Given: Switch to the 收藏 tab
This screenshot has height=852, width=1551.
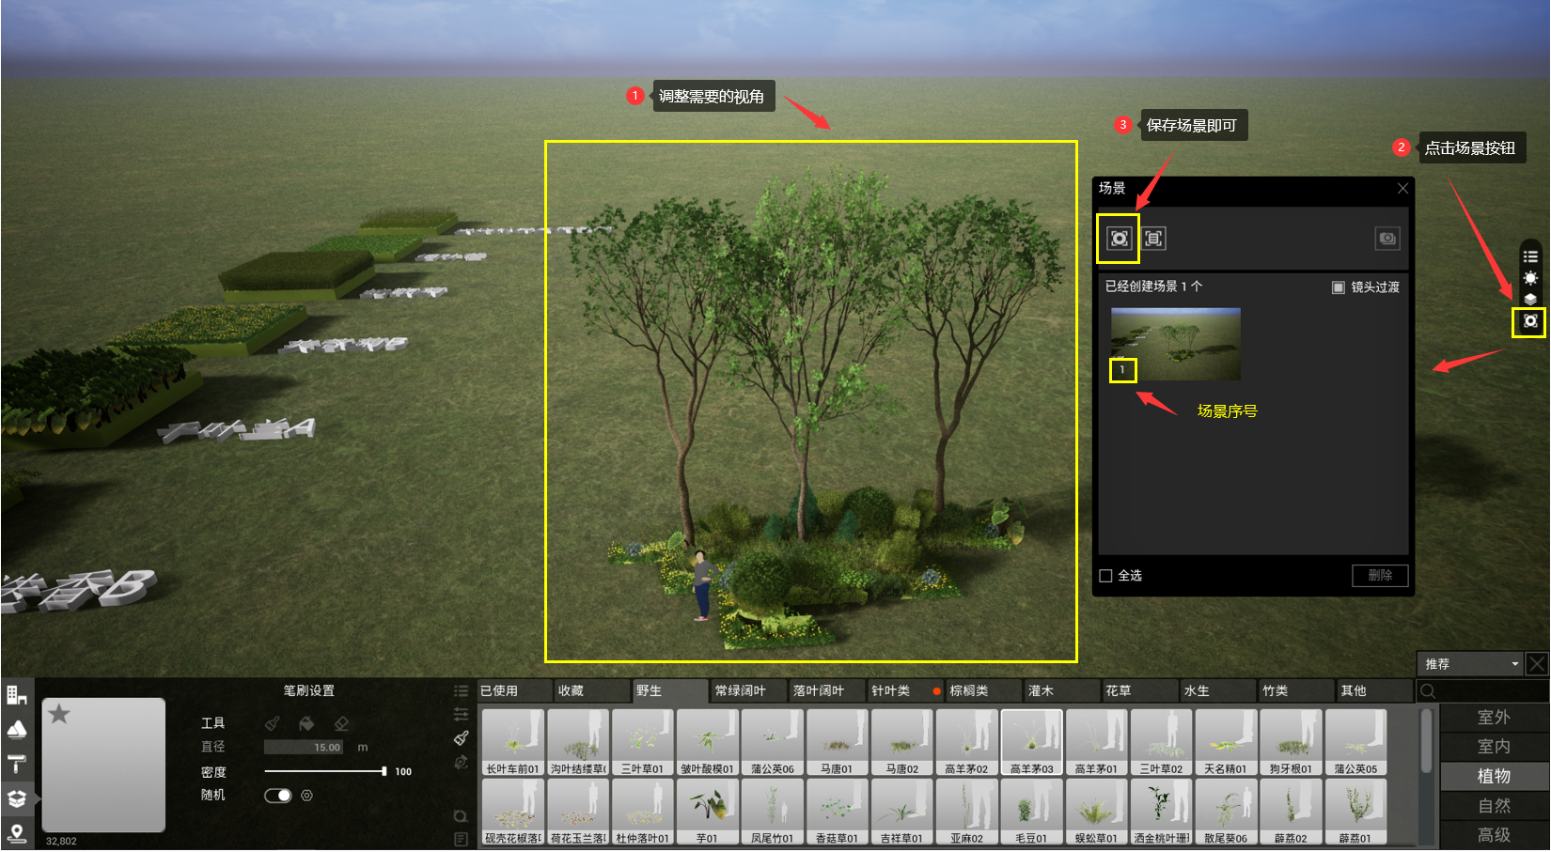Looking at the screenshot, I should click(592, 691).
